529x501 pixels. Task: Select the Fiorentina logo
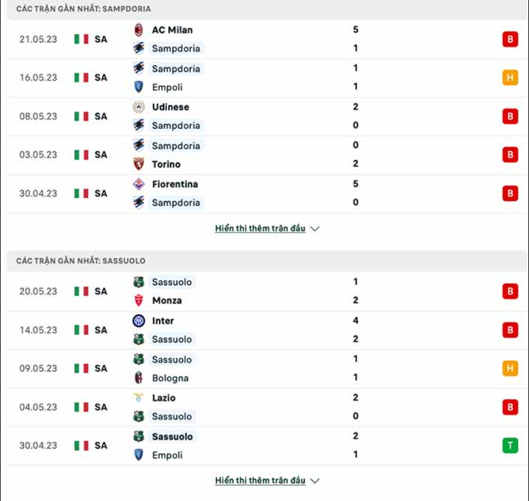(x=138, y=184)
